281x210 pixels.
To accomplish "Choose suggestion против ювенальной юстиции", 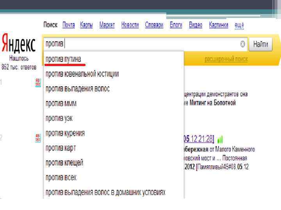I will (114, 74).
